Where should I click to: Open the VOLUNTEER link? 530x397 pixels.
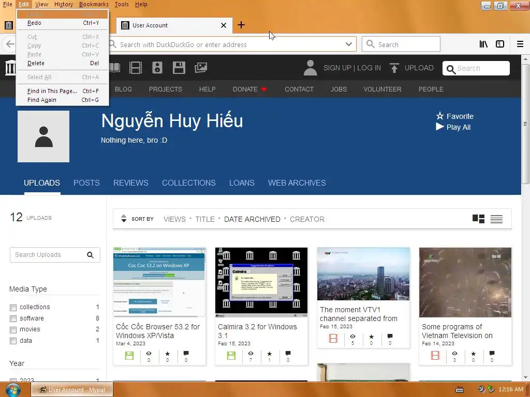coord(382,89)
